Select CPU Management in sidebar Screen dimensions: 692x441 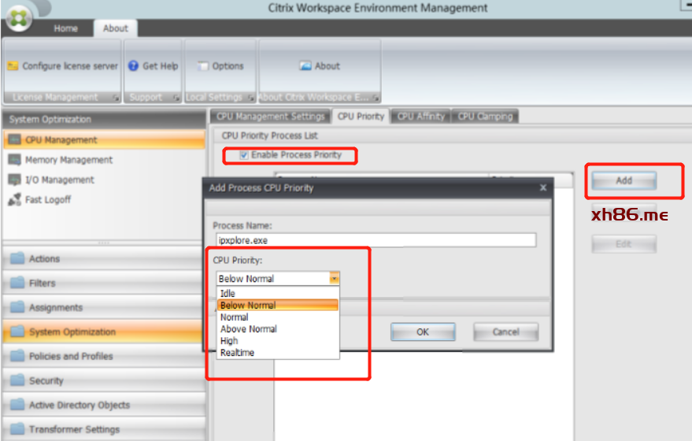(x=61, y=140)
